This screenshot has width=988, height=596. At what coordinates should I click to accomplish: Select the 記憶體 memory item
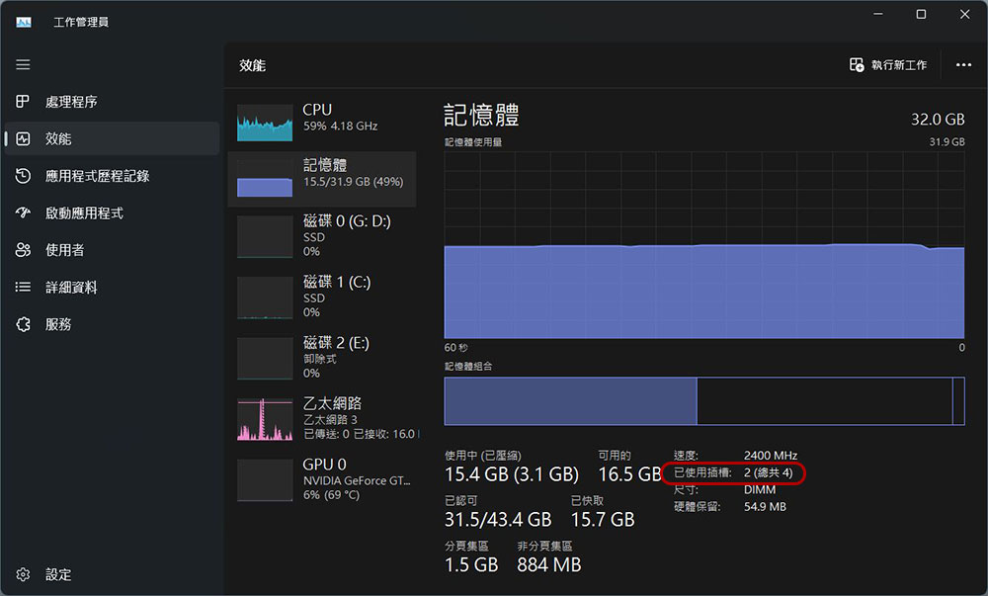tap(322, 175)
